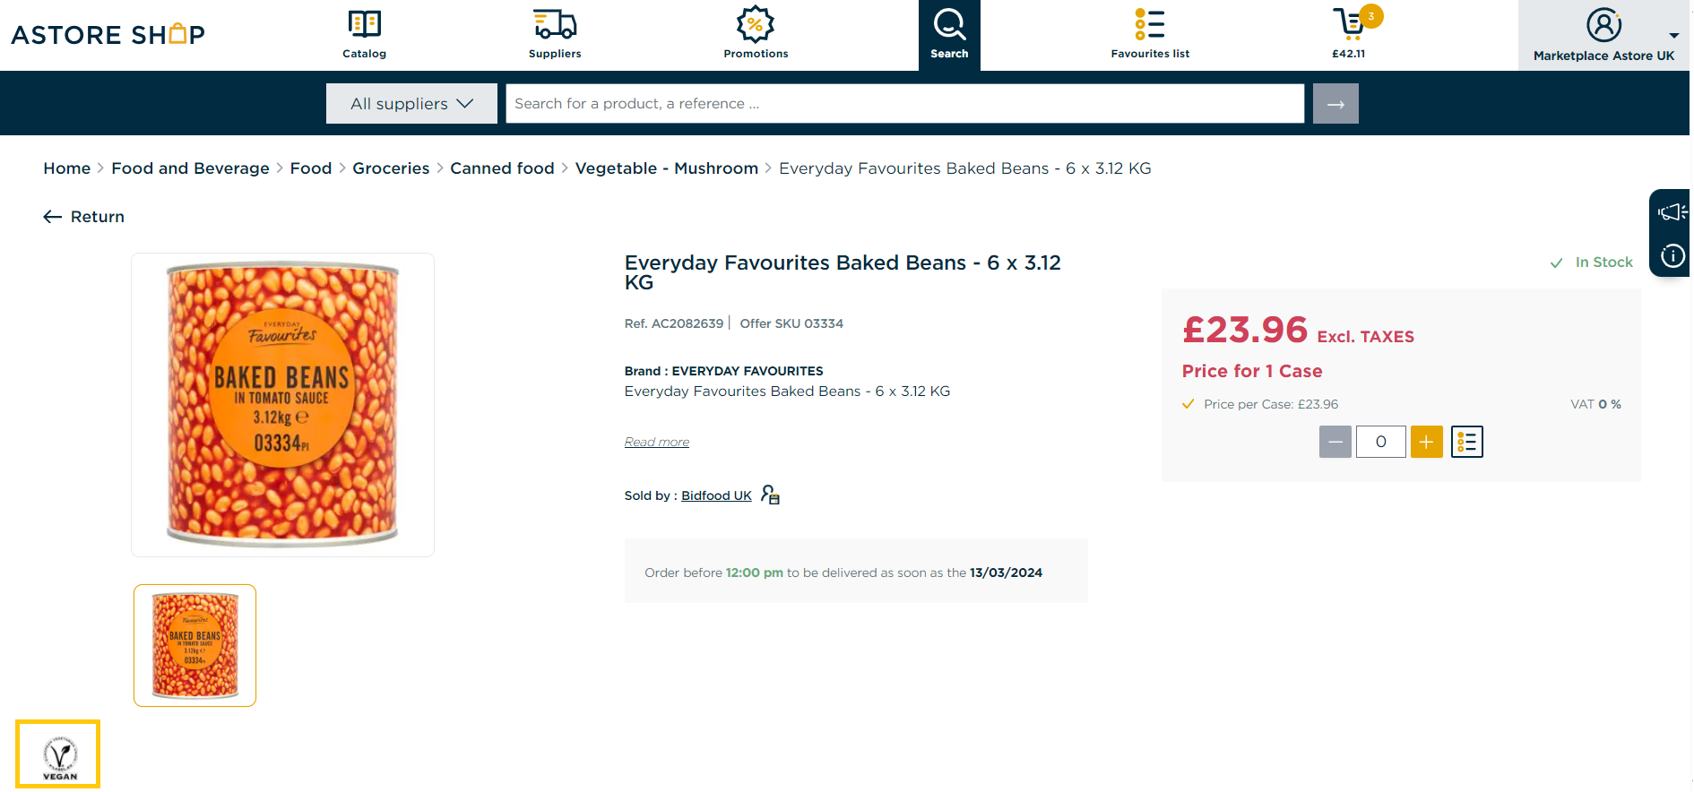Click the Bidfood UK seller link

click(x=716, y=495)
